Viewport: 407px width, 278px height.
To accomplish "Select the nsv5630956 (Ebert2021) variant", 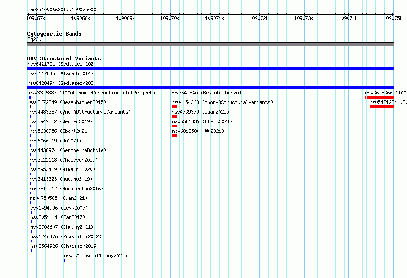I will click(59, 131).
